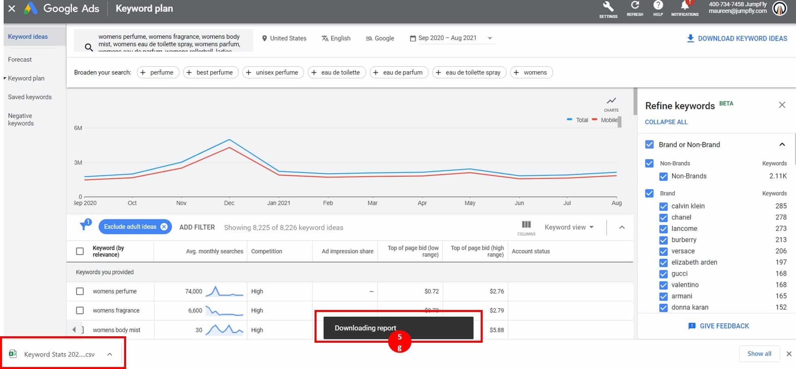Screen dimensions: 796x369
Task: Expand download options chevron for csv
Action: [x=110, y=354]
